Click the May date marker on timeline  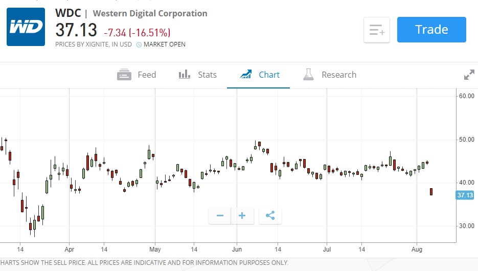[155, 250]
